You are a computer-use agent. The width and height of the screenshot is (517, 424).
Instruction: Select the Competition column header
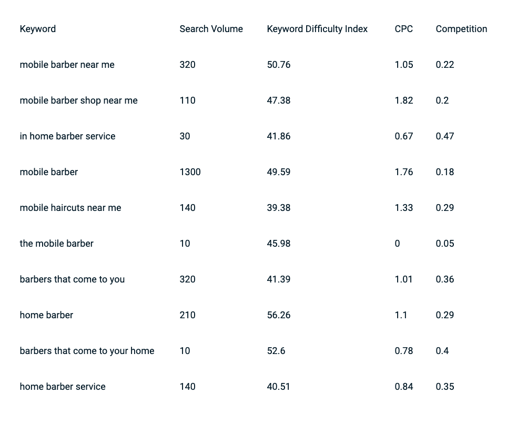point(461,29)
